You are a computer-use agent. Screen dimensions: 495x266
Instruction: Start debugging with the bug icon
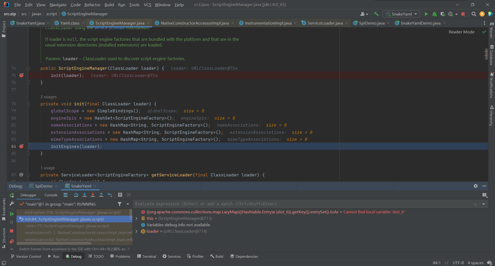tap(434, 14)
